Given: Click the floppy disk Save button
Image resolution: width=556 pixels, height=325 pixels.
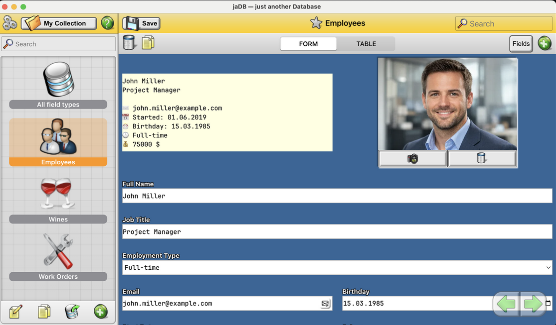Looking at the screenshot, I should (141, 23).
